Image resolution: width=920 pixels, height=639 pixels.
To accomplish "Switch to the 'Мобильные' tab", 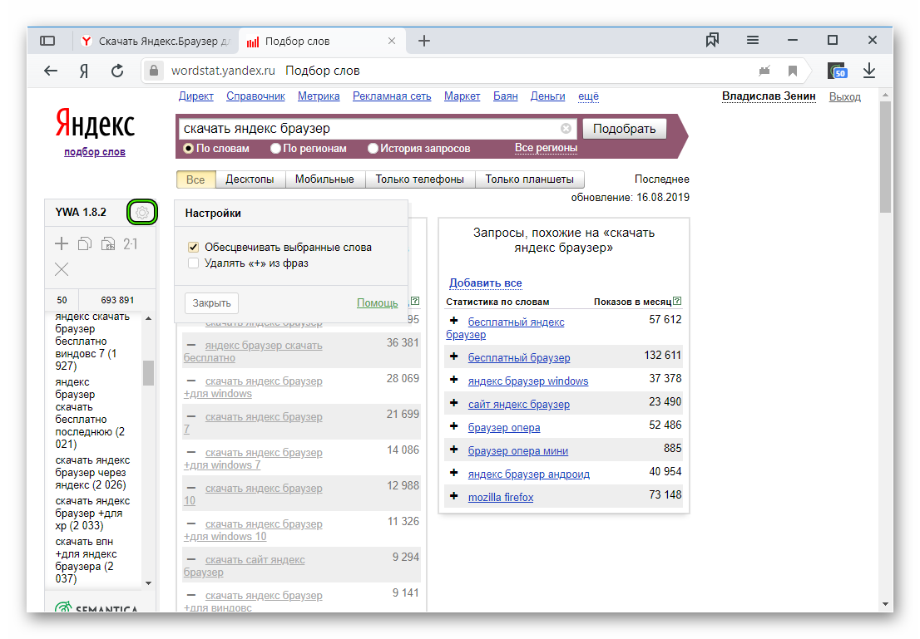I will click(324, 179).
